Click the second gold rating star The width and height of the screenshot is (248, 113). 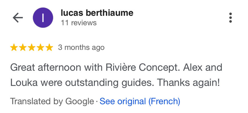[23, 48]
